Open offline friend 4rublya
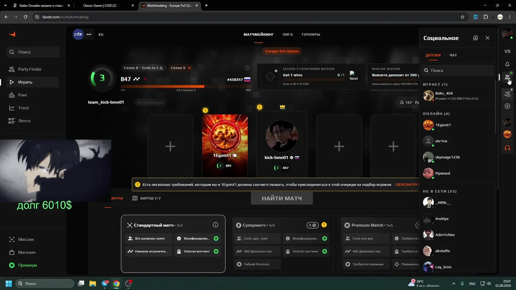 tap(458, 219)
